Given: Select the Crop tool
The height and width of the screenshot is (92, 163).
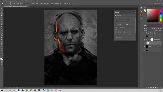Looking at the screenshot, I should coord(2,17).
